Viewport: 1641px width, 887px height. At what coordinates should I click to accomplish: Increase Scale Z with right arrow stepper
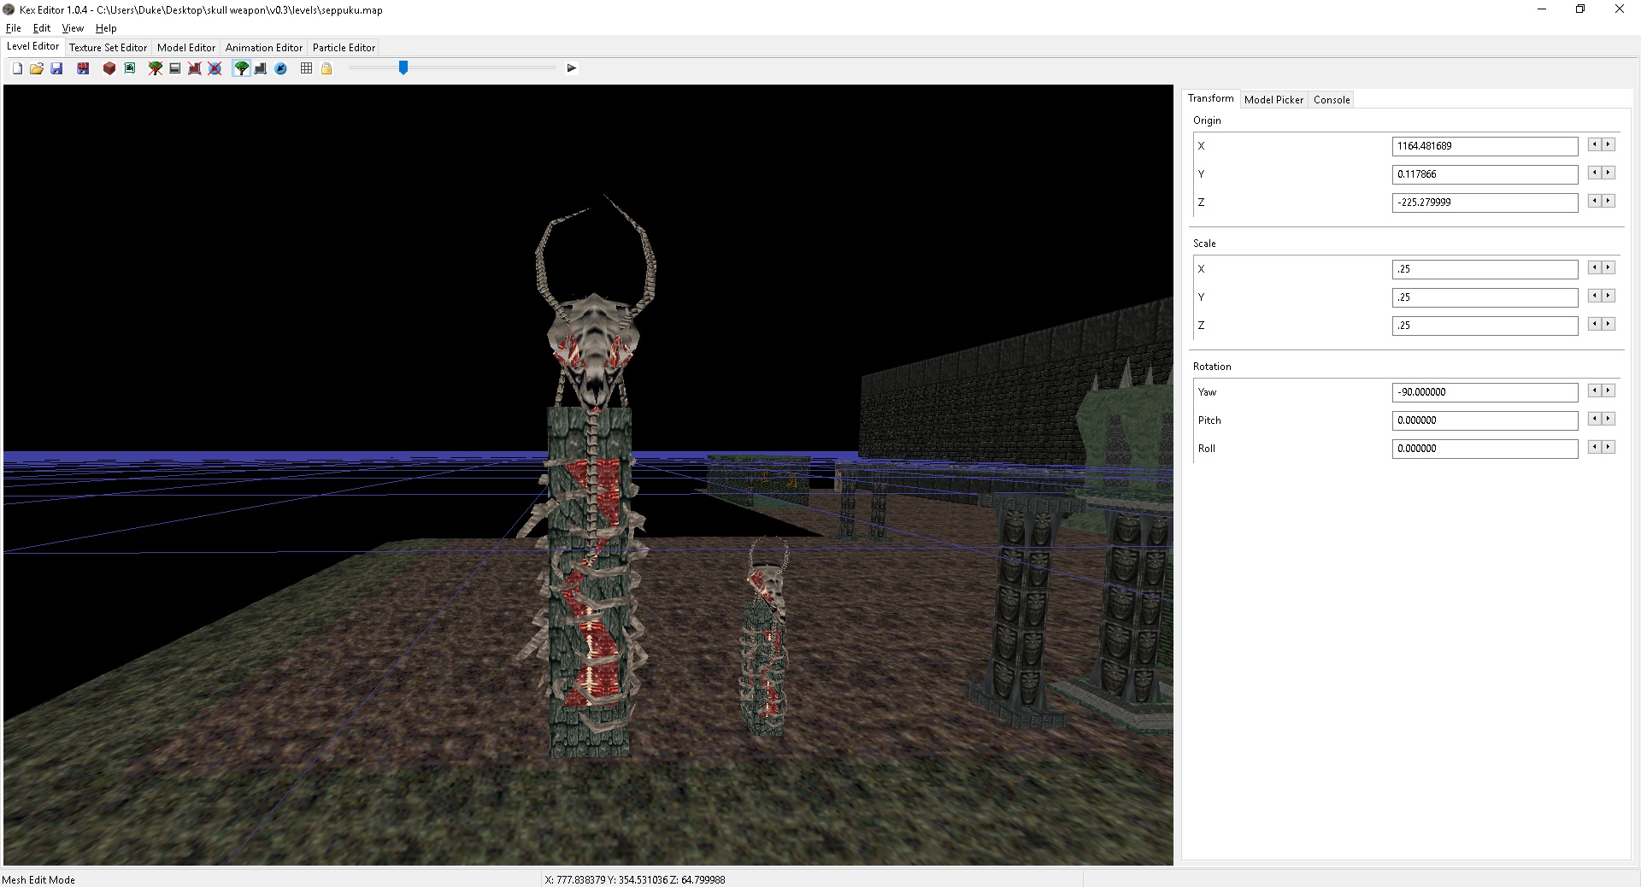(1609, 324)
